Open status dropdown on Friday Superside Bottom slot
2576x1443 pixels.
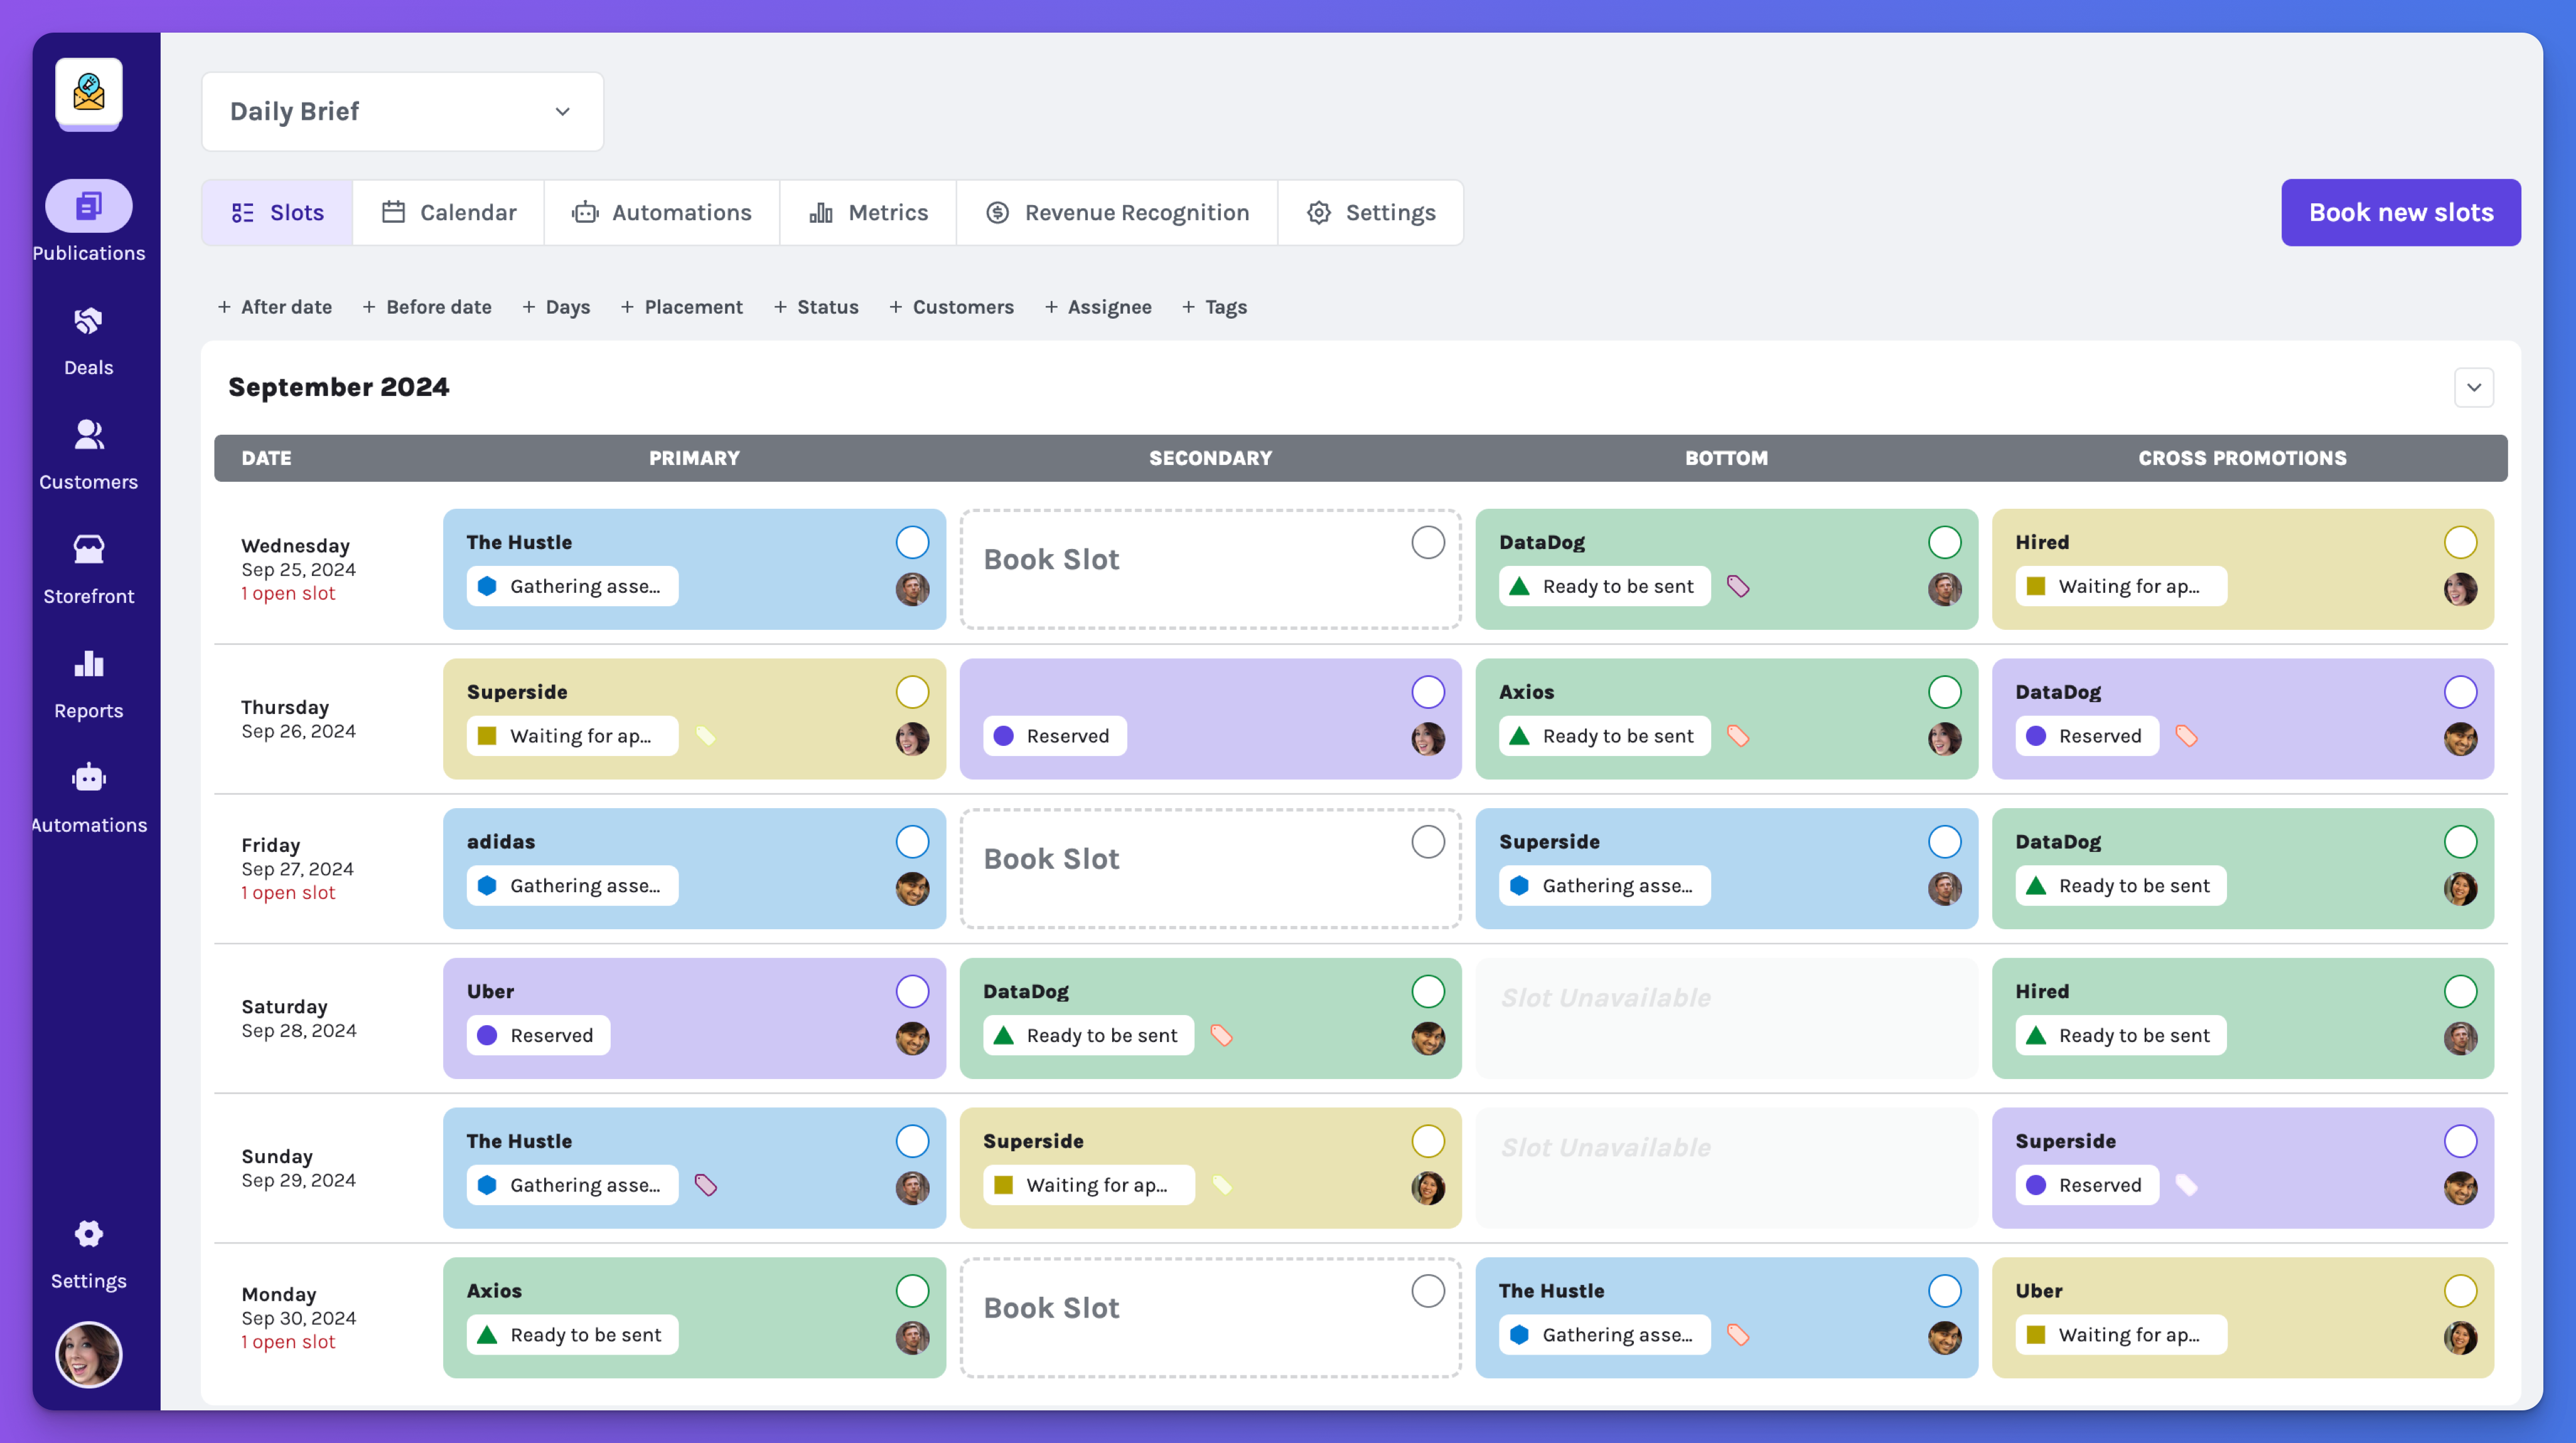click(x=1604, y=887)
